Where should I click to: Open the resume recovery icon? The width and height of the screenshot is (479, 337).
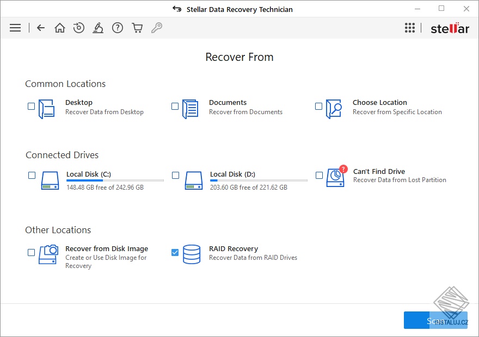(79, 28)
